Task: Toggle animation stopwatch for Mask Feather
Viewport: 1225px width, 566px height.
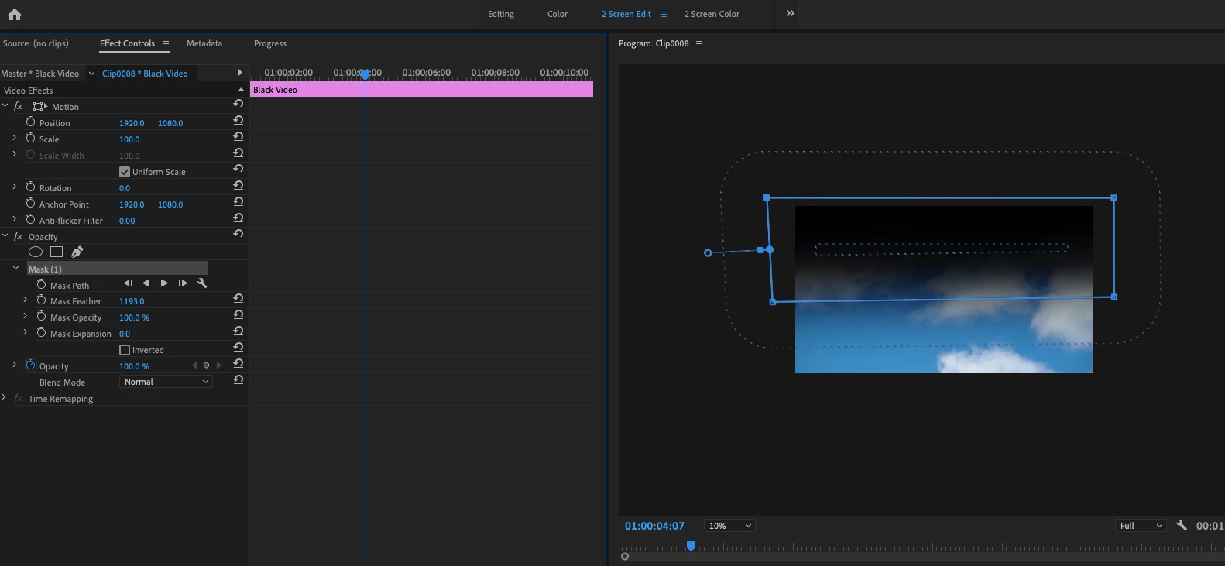Action: (42, 300)
